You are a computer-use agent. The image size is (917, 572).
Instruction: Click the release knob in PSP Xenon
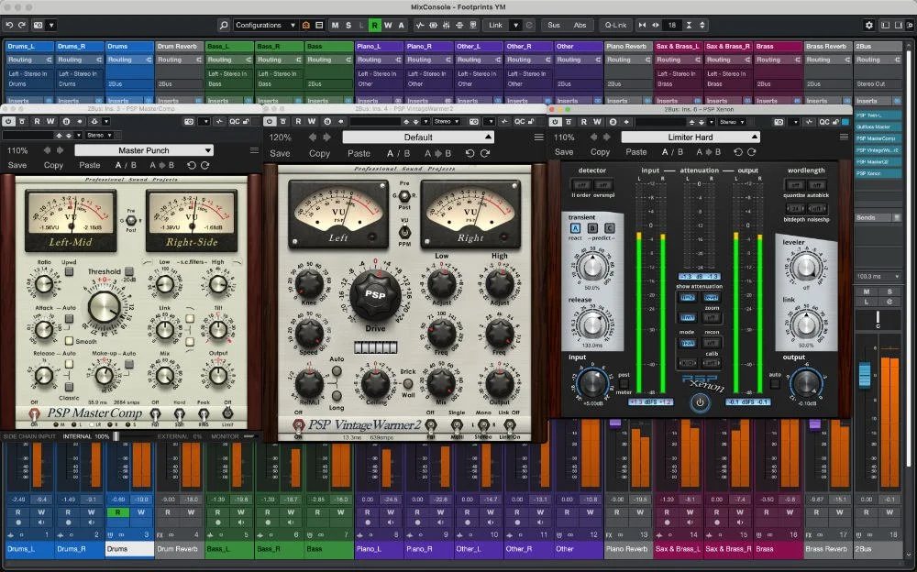(x=592, y=324)
